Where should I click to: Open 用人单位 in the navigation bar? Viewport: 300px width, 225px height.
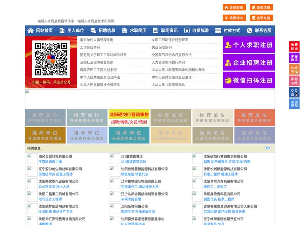pyautogui.click(x=75, y=30)
